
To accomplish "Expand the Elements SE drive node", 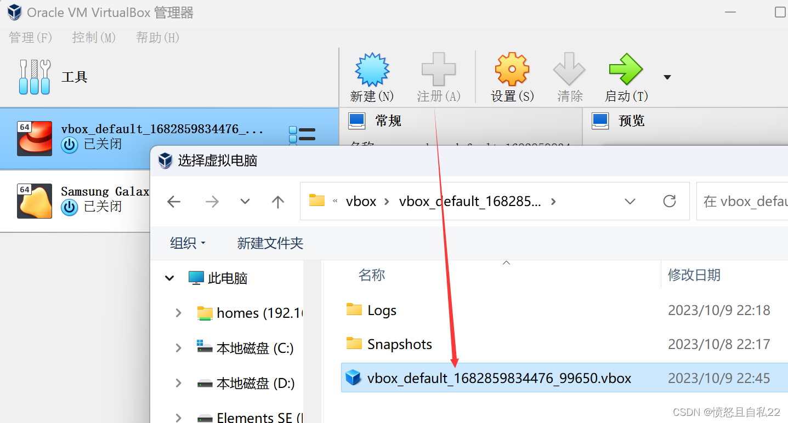I will coord(178,418).
